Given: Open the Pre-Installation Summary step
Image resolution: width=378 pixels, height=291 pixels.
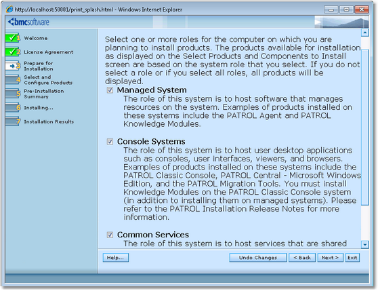Looking at the screenshot, I should (44, 94).
